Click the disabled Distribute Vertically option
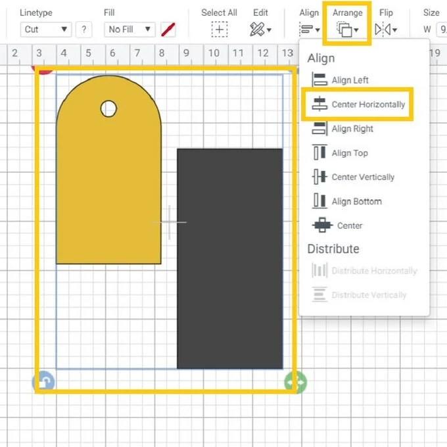This screenshot has height=447, width=447. (x=359, y=294)
